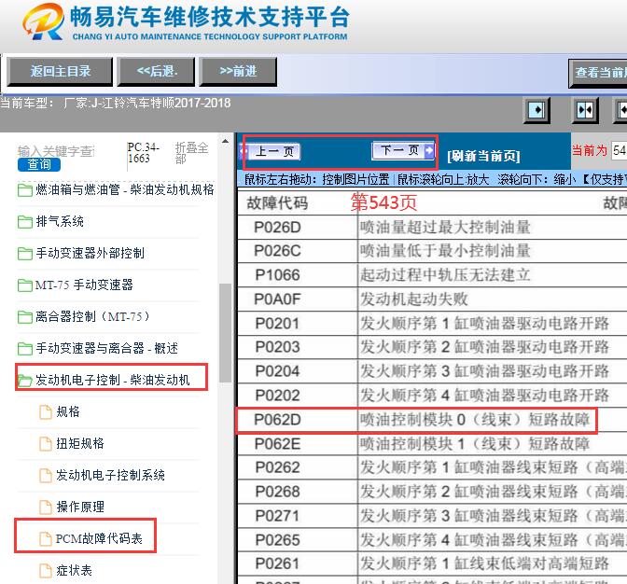
Task: Expand 燃油箱与燃油管 - 柴油发动机规格 folder
Action: [x=125, y=189]
